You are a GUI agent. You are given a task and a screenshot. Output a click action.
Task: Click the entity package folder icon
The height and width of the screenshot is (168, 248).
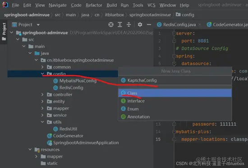49,101
